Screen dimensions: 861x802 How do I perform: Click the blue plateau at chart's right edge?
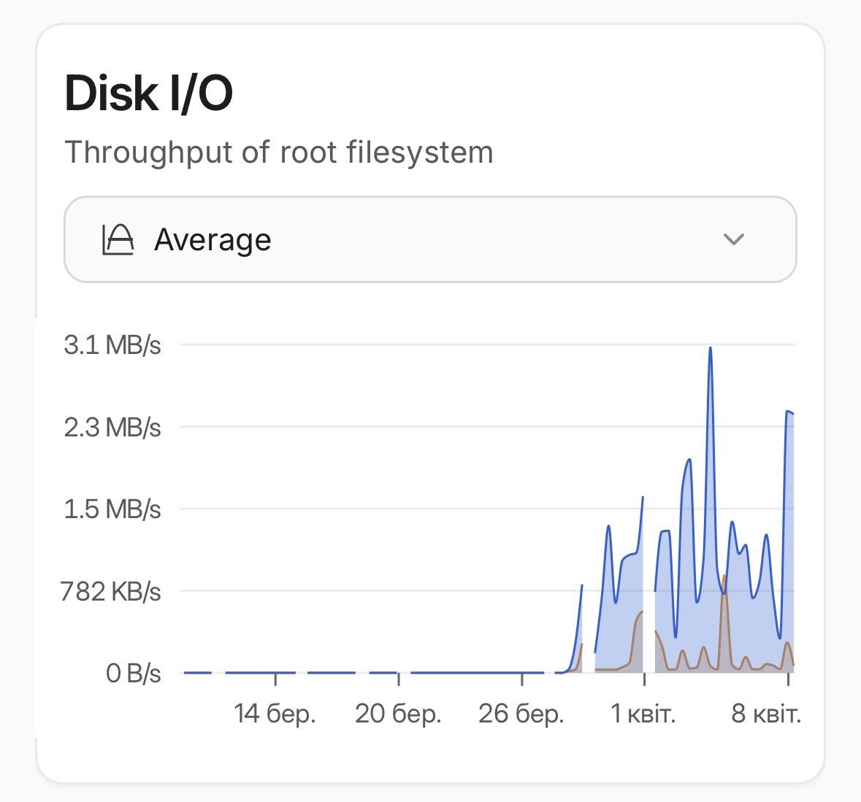[789, 413]
